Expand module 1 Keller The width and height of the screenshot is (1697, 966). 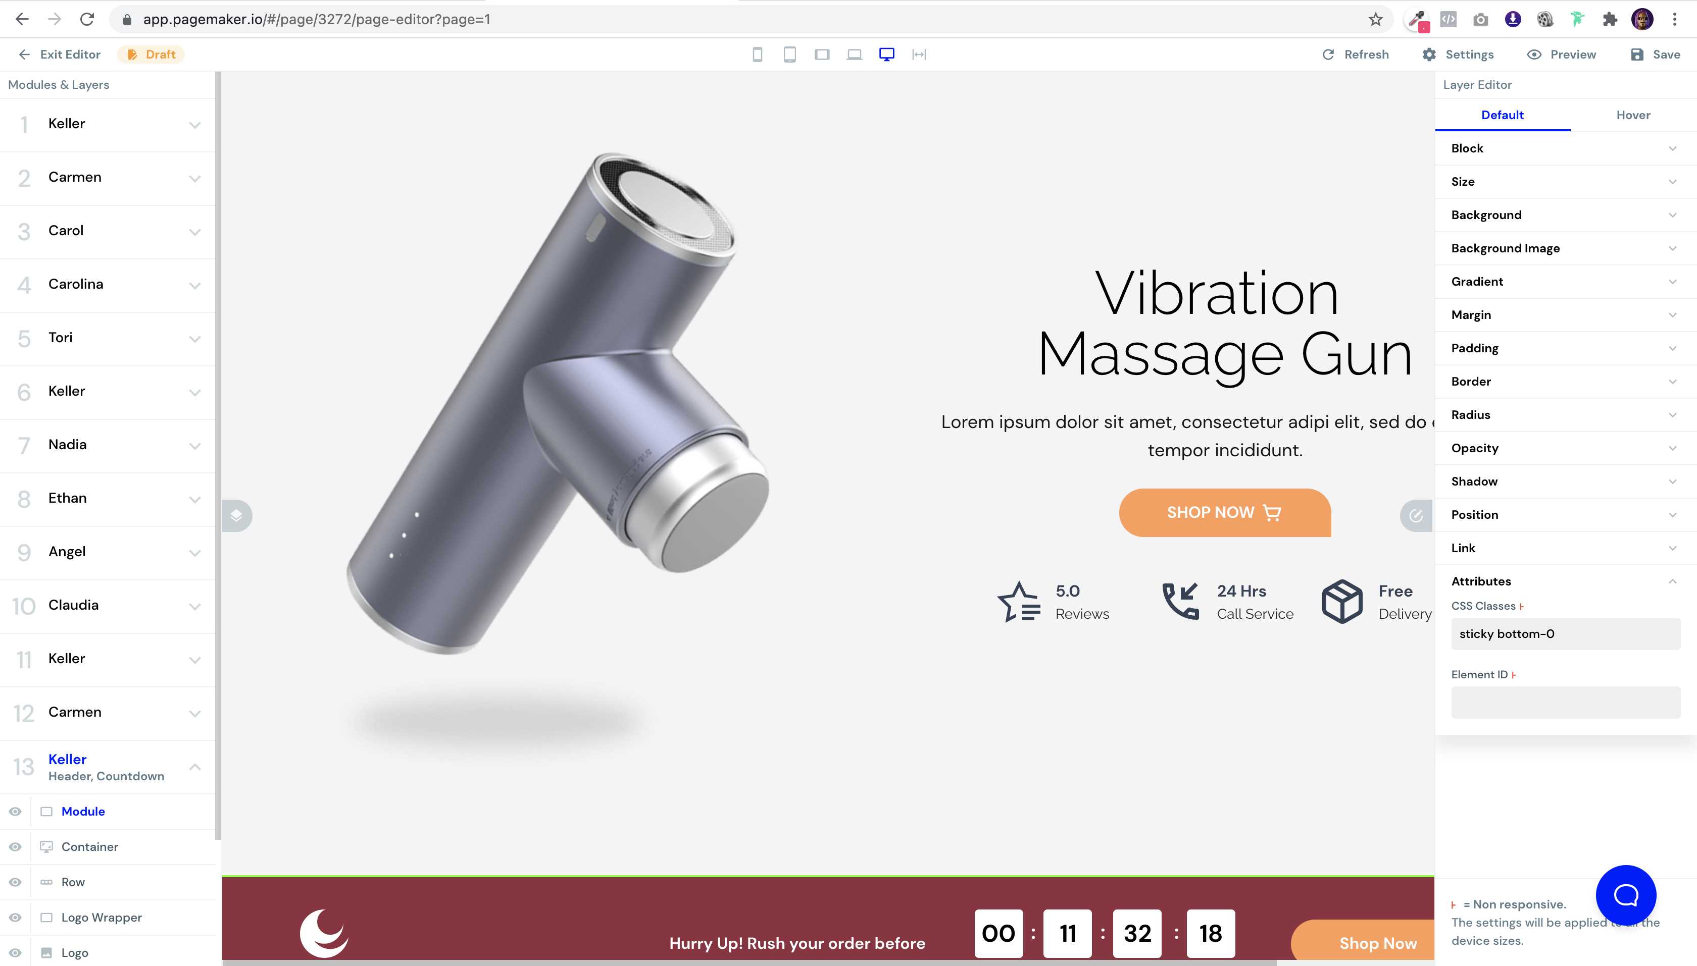click(x=194, y=125)
